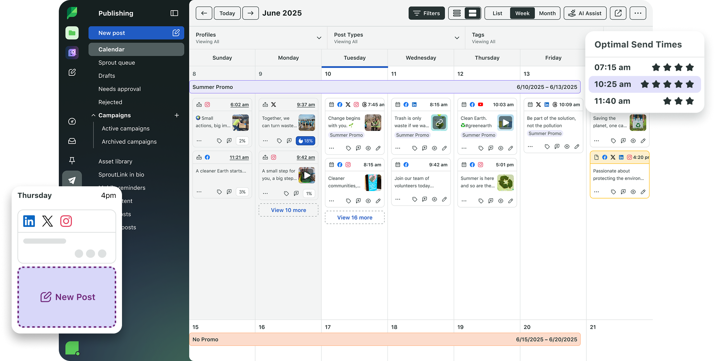Viewport: 716px width, 361px height.
Task: Switch to the List view tab
Action: pyautogui.click(x=497, y=13)
